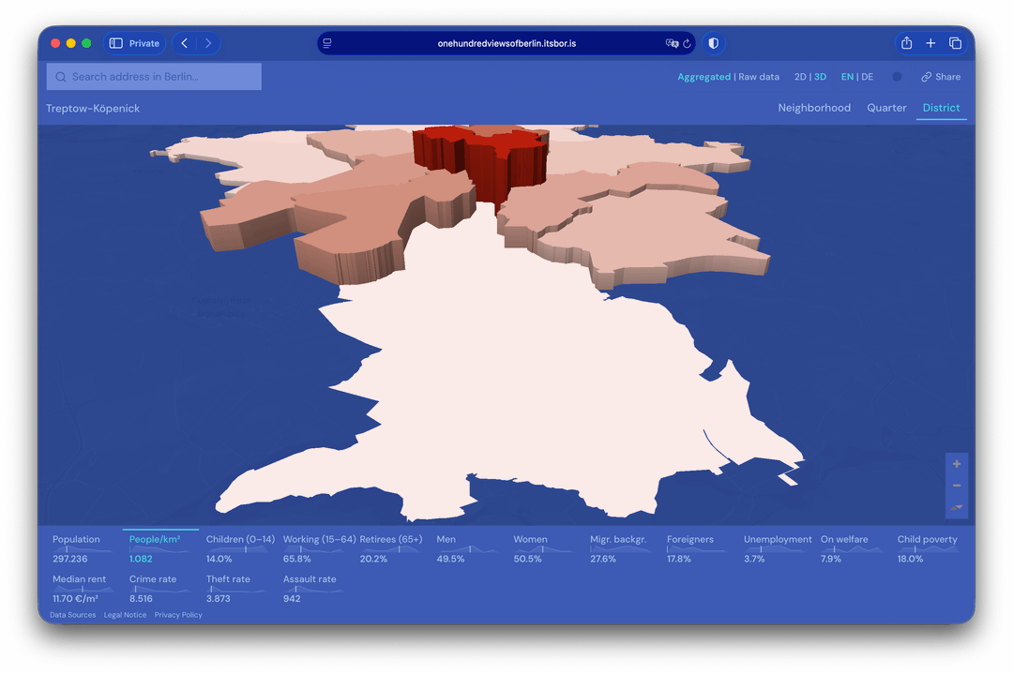Open the Safari share sheet icon

[906, 43]
